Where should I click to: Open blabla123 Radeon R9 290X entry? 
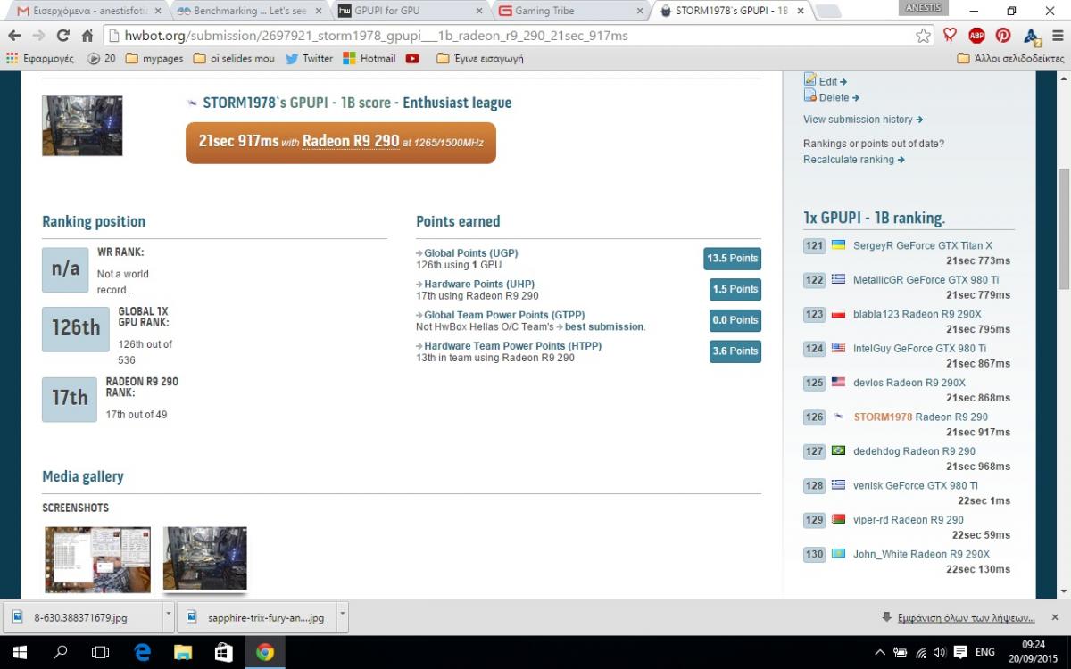917,314
